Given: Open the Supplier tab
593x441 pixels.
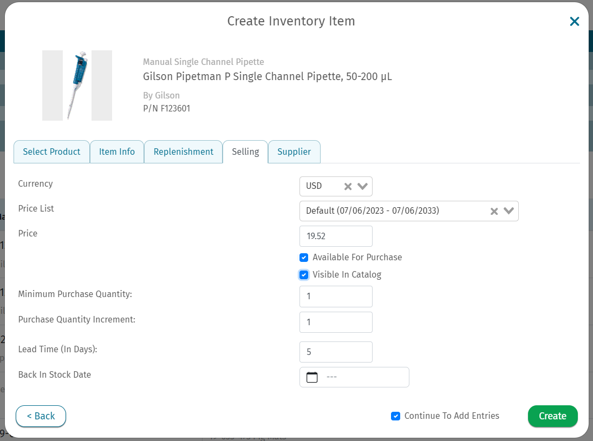Looking at the screenshot, I should pos(294,152).
